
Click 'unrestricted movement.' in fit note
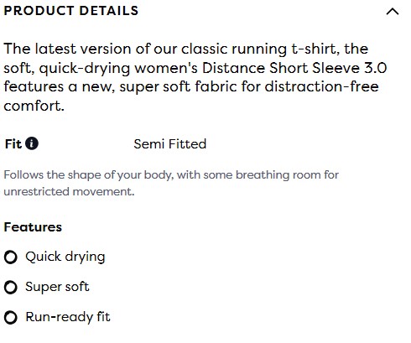(x=69, y=192)
